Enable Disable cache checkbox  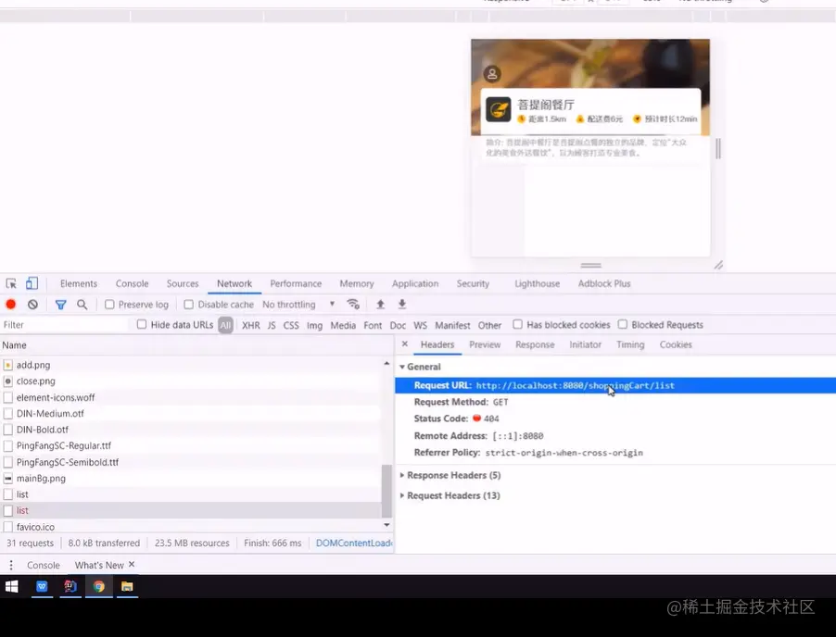[189, 305]
